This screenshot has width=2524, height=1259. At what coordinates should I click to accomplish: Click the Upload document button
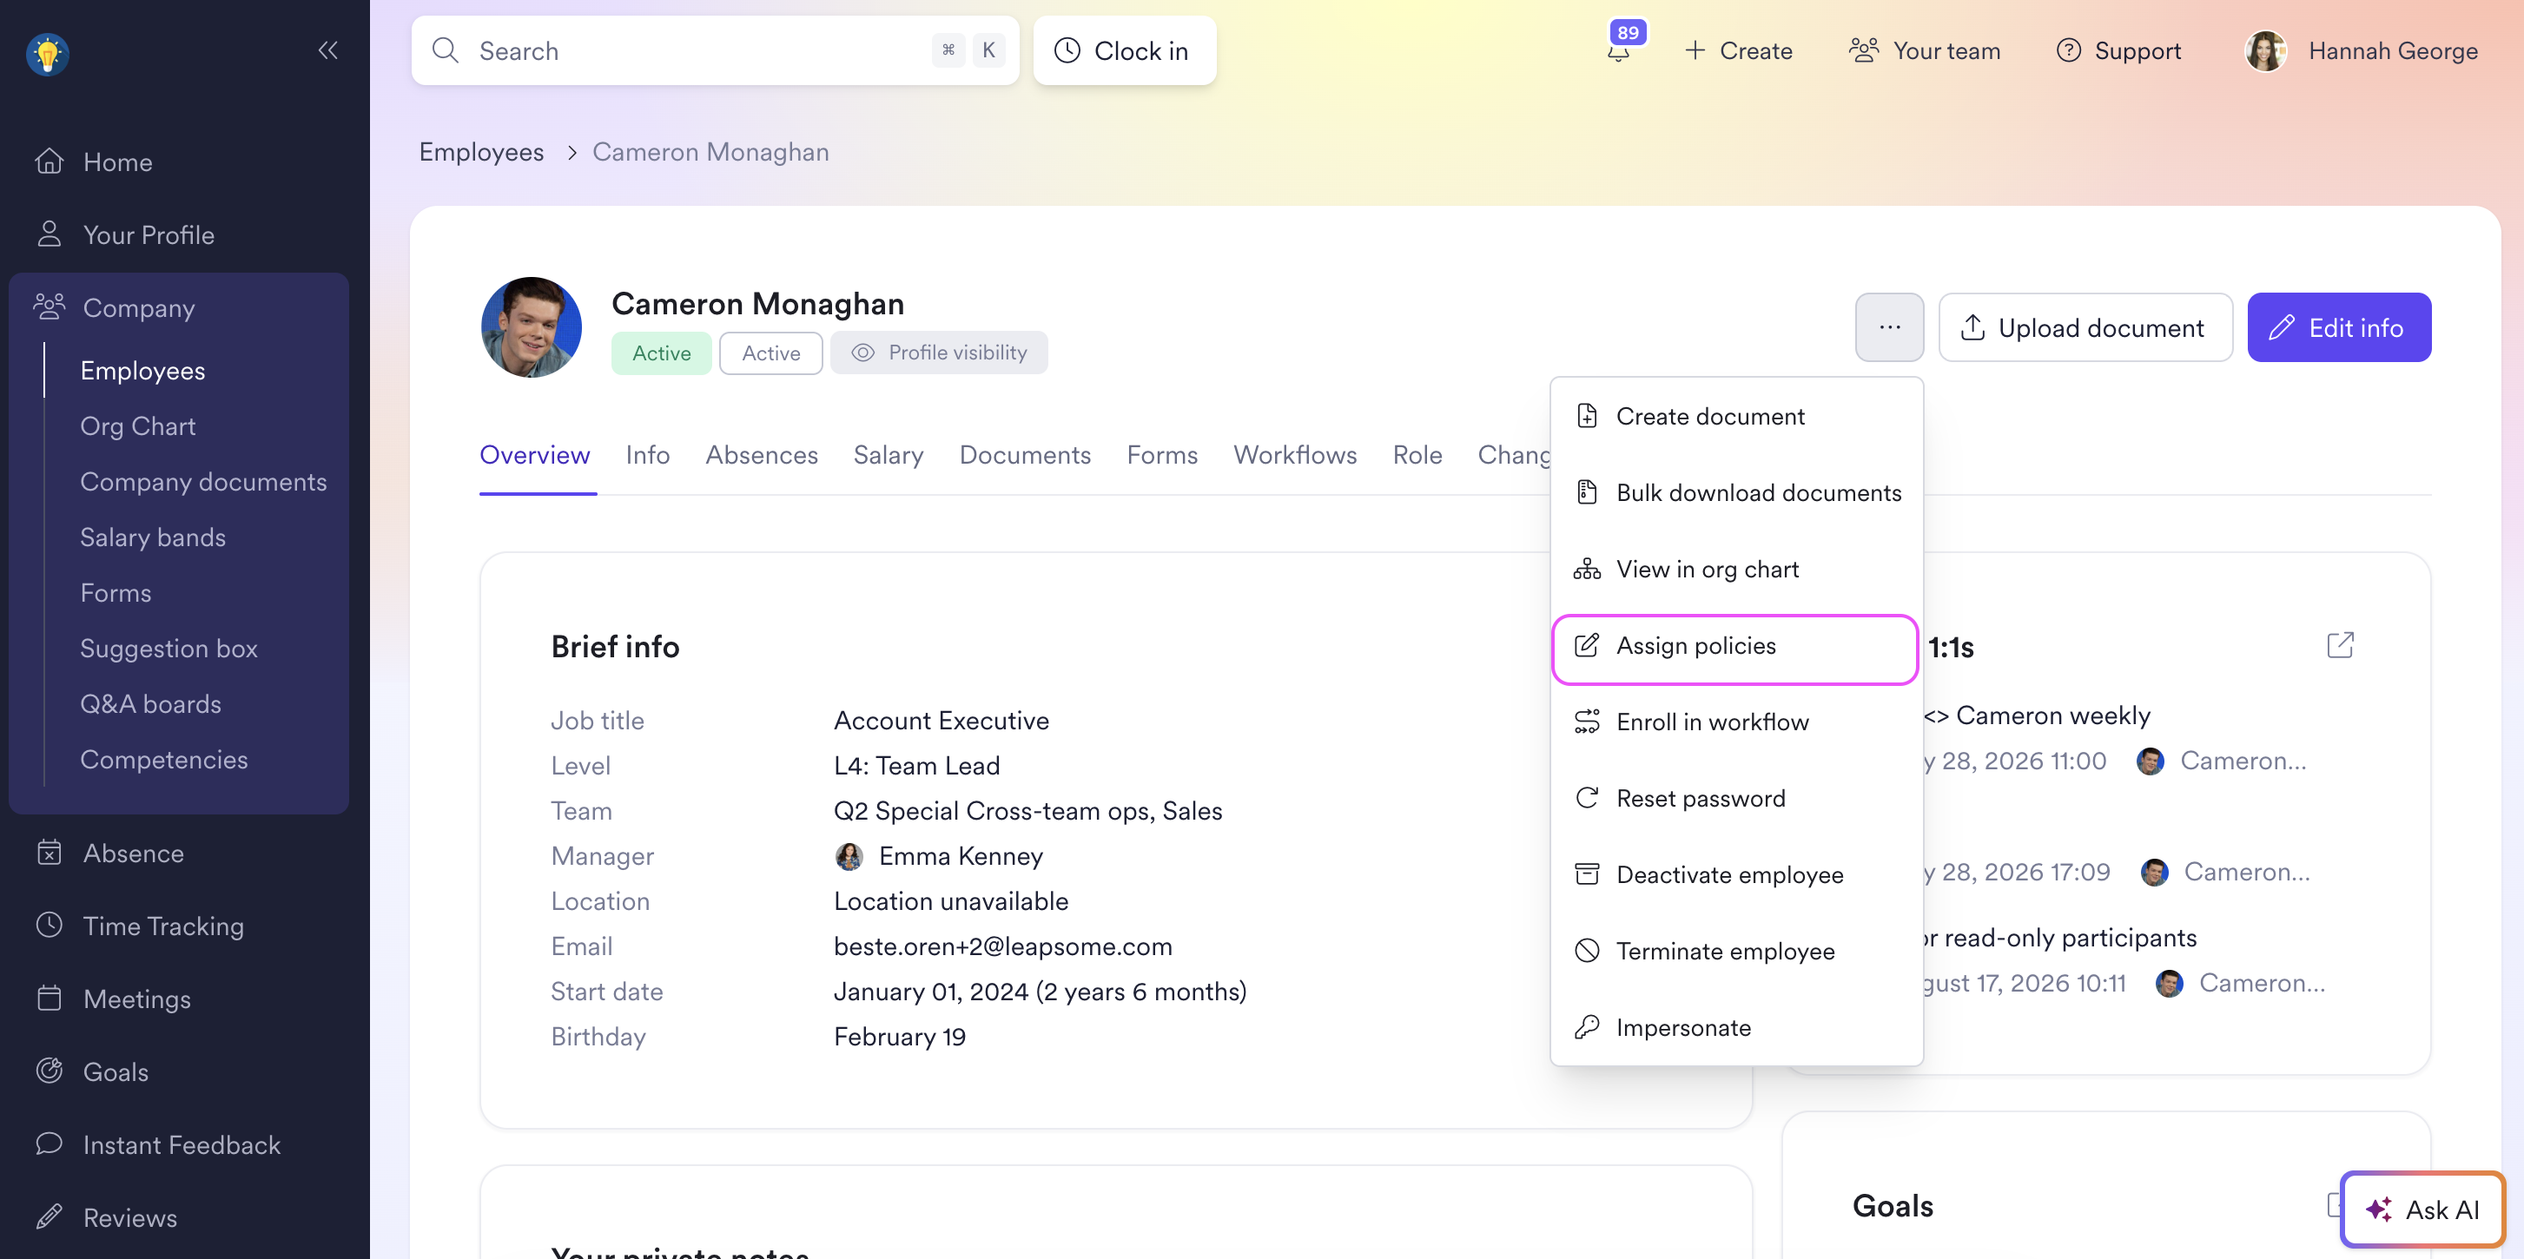click(x=2085, y=327)
